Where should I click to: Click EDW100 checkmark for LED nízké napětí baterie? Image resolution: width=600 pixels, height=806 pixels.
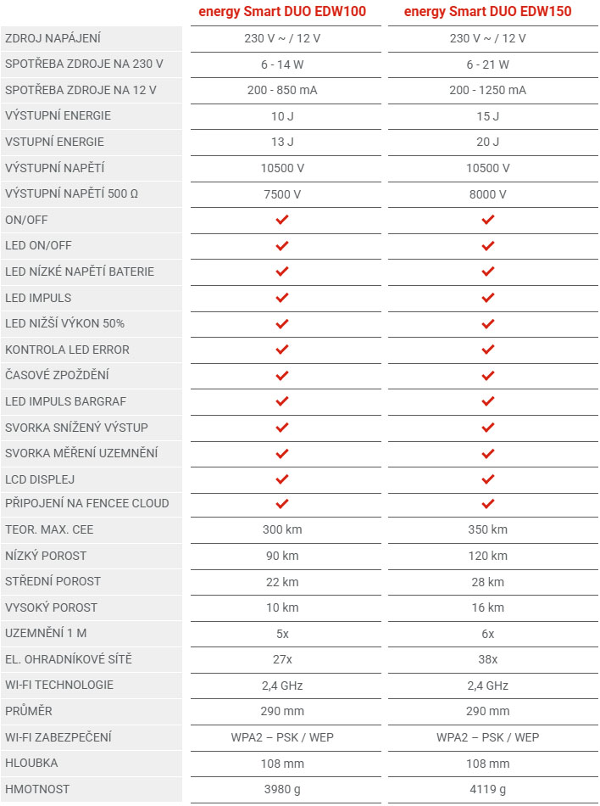282,271
